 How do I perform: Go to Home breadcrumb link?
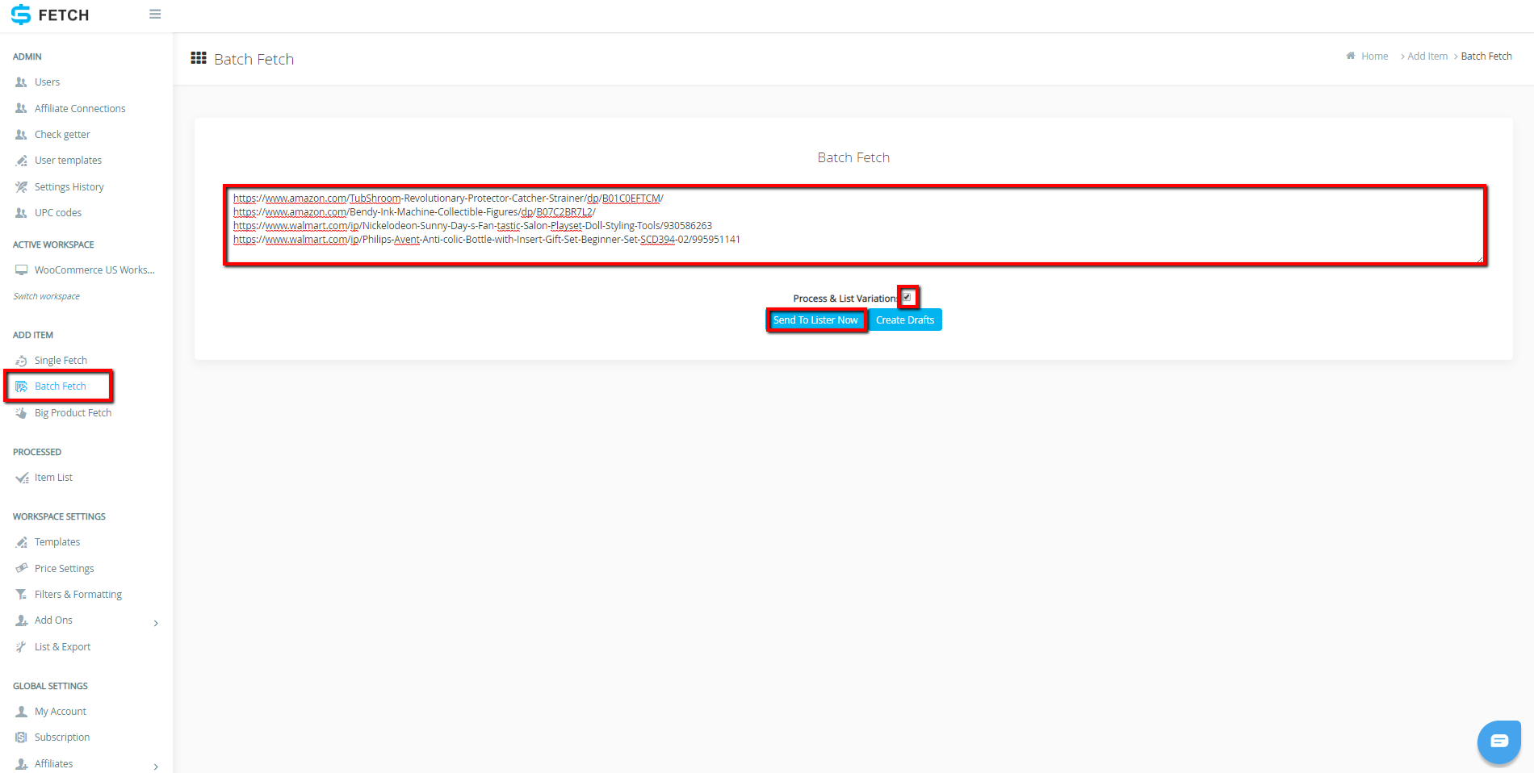click(x=1374, y=56)
